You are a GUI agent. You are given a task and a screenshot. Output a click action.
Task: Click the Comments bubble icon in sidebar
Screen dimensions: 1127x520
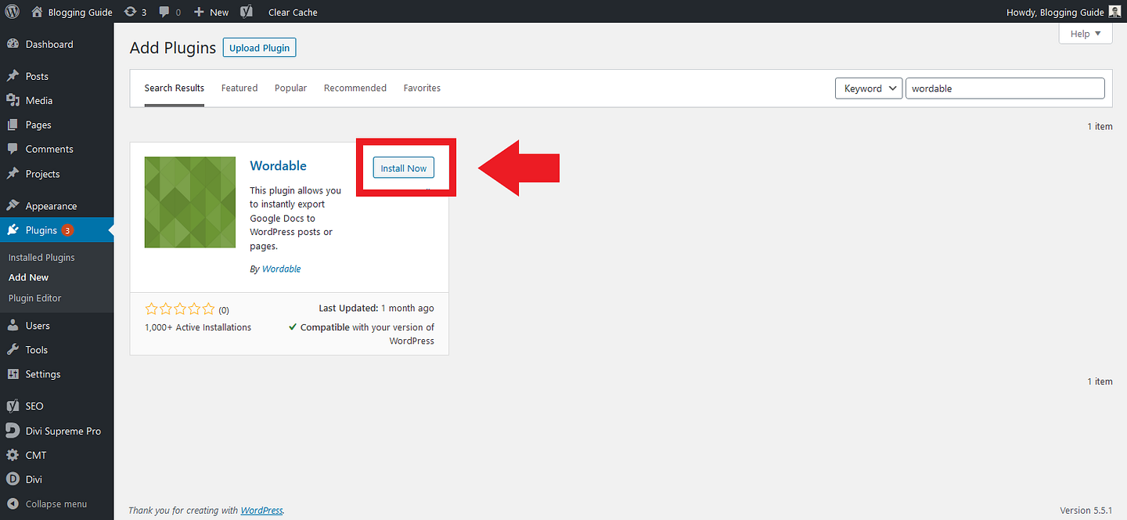coord(13,149)
